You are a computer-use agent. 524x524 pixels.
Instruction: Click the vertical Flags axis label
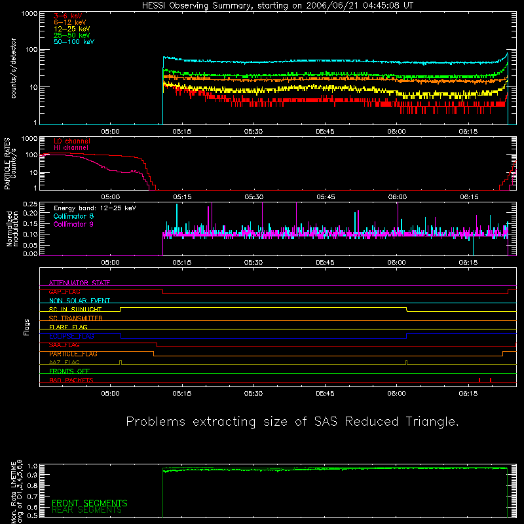click(27, 327)
